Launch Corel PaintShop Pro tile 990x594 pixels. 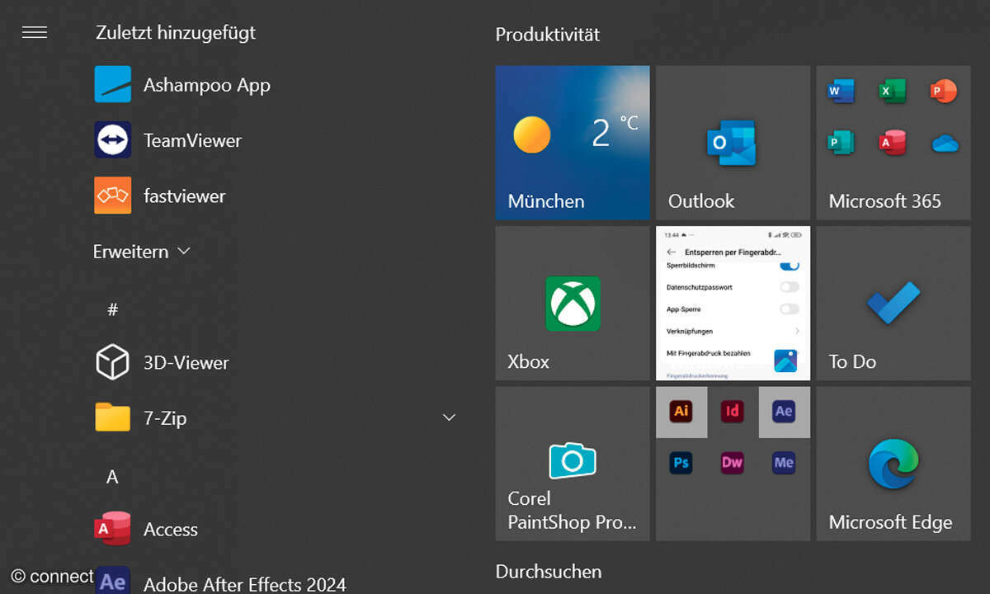coord(573,464)
